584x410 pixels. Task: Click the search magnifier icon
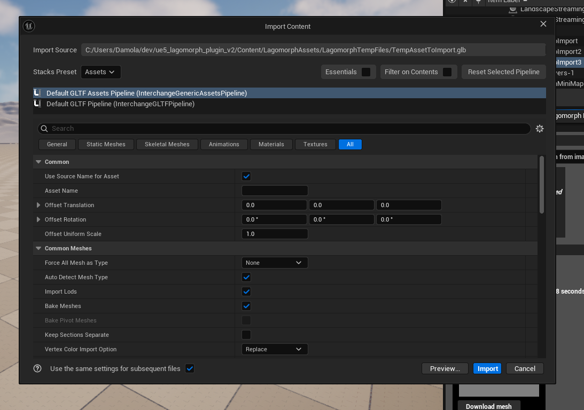pos(44,129)
